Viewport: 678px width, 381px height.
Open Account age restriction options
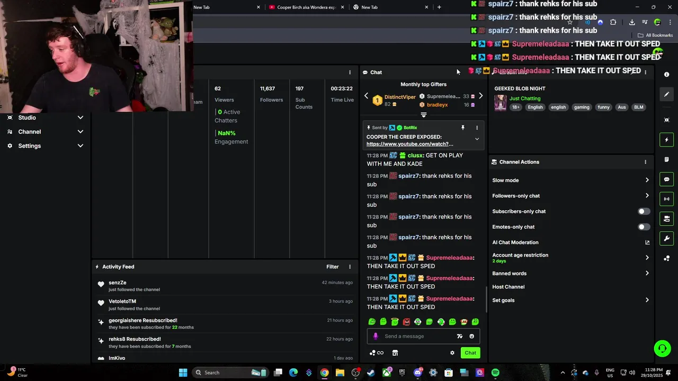(x=647, y=258)
